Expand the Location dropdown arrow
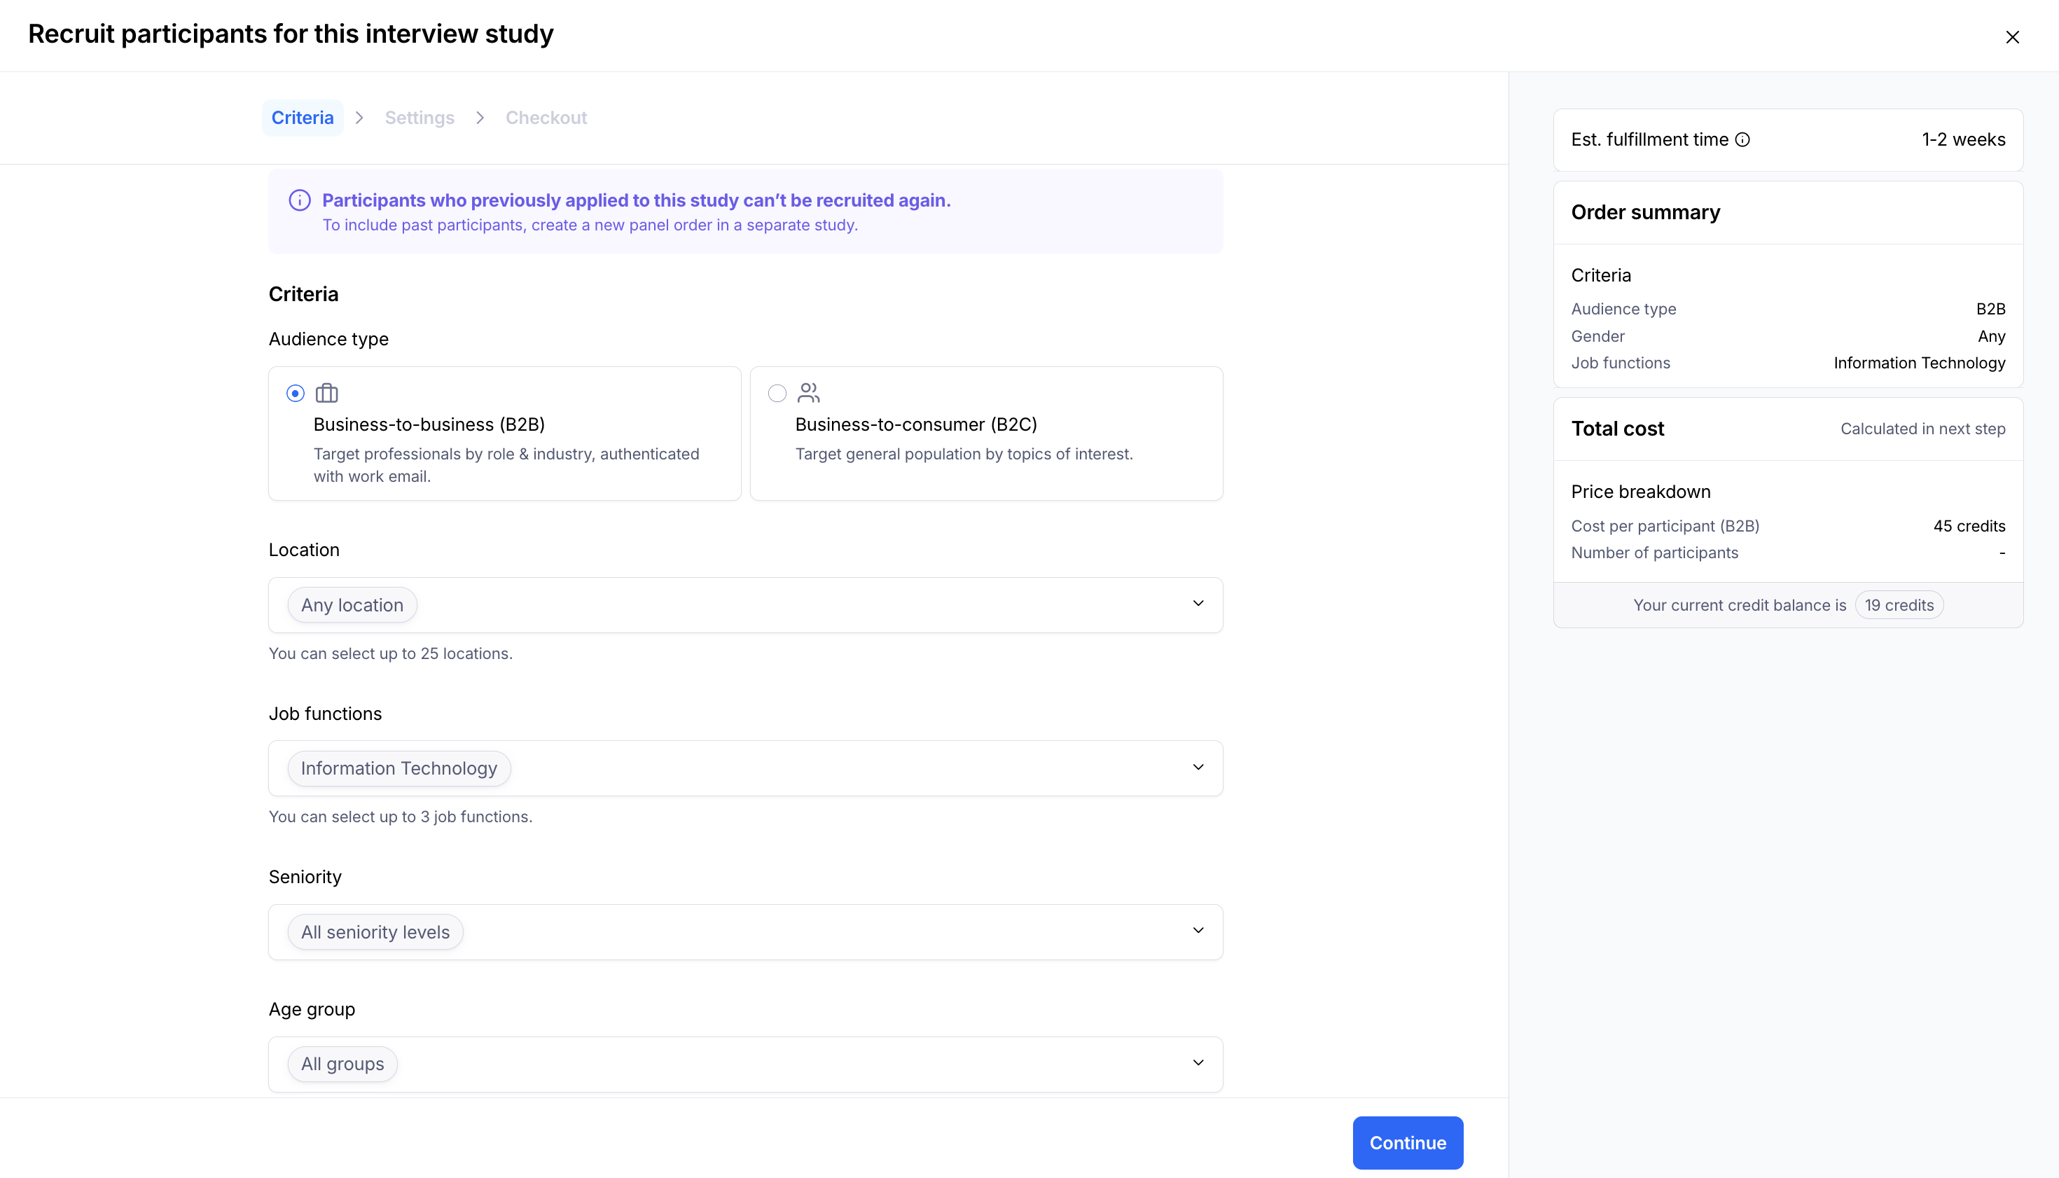The height and width of the screenshot is (1178, 2059). [1198, 604]
